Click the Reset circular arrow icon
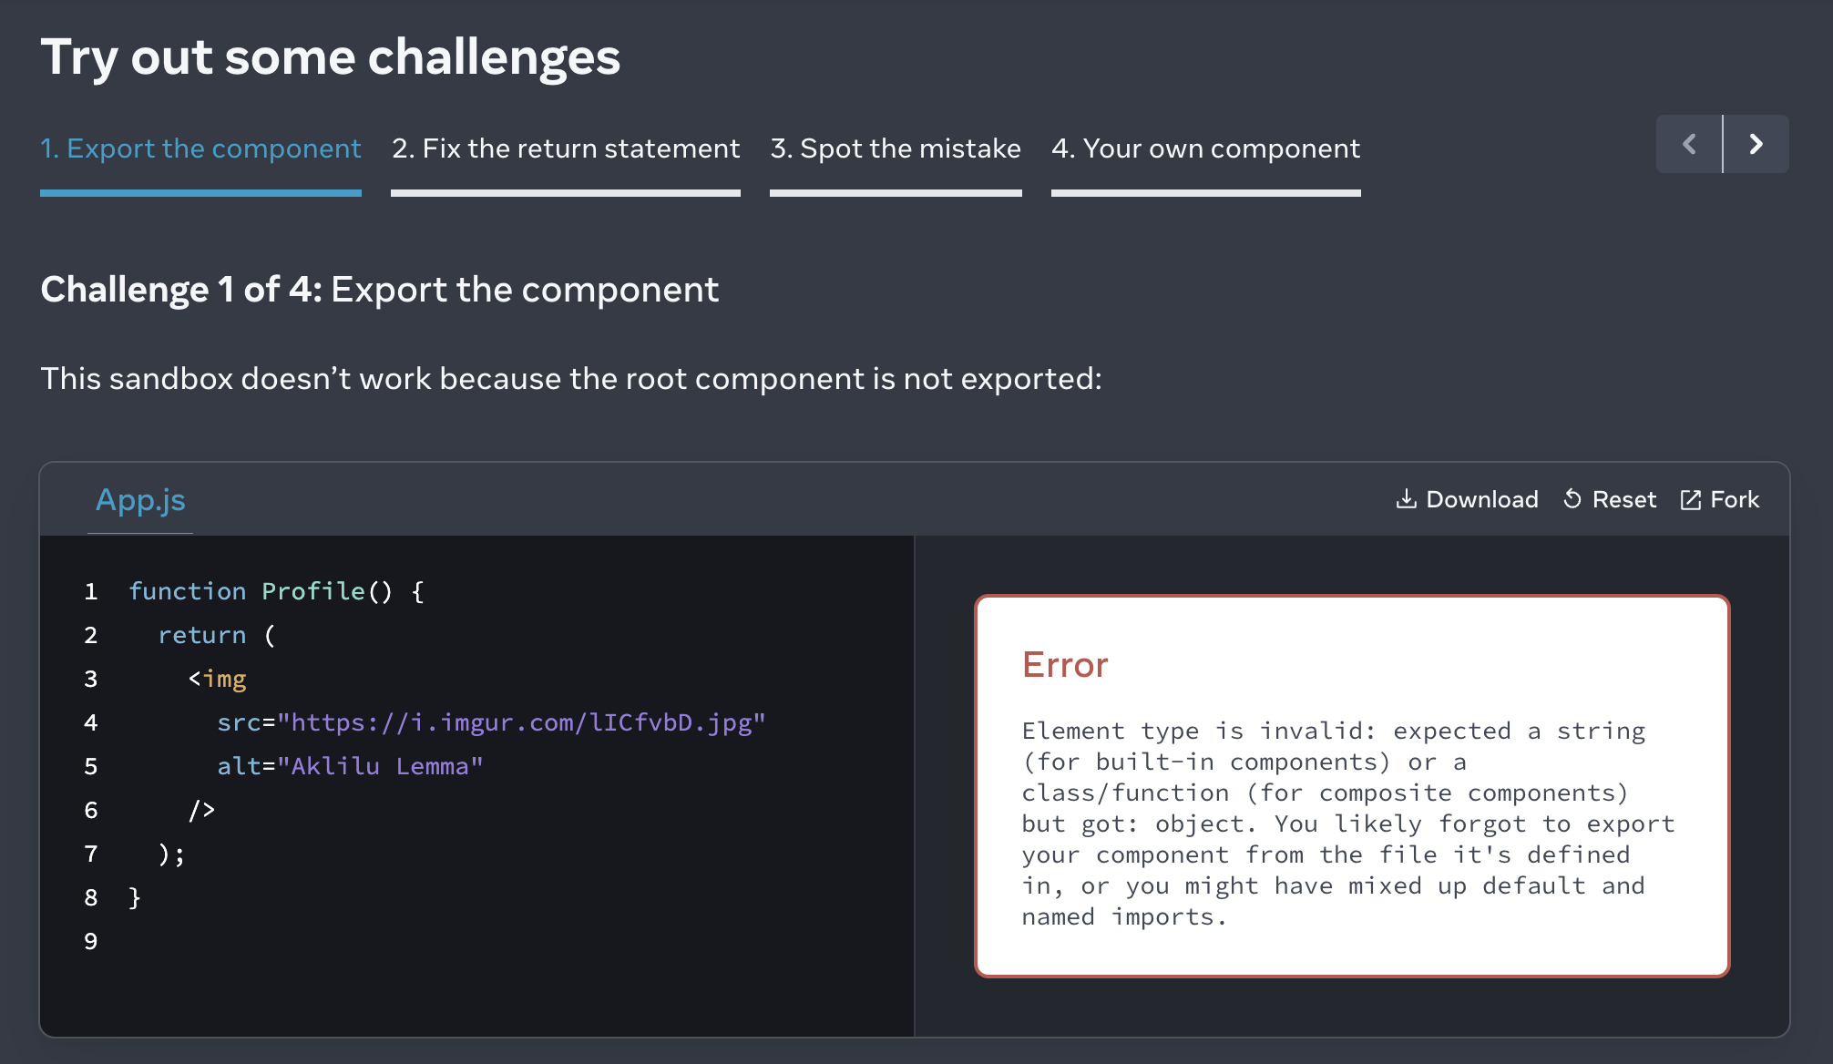Image resolution: width=1833 pixels, height=1064 pixels. tap(1572, 499)
